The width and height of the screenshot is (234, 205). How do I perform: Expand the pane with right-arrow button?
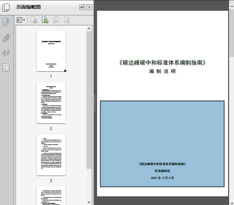point(89,7)
